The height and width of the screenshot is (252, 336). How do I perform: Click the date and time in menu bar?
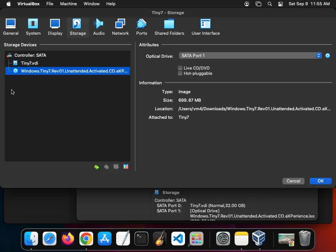309,4
